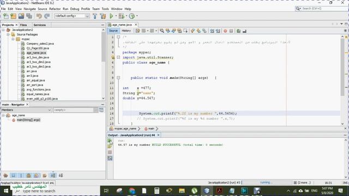Click the Search (Ctrl+I) input field
This screenshot has width=349, height=196.
tap(324, 9)
